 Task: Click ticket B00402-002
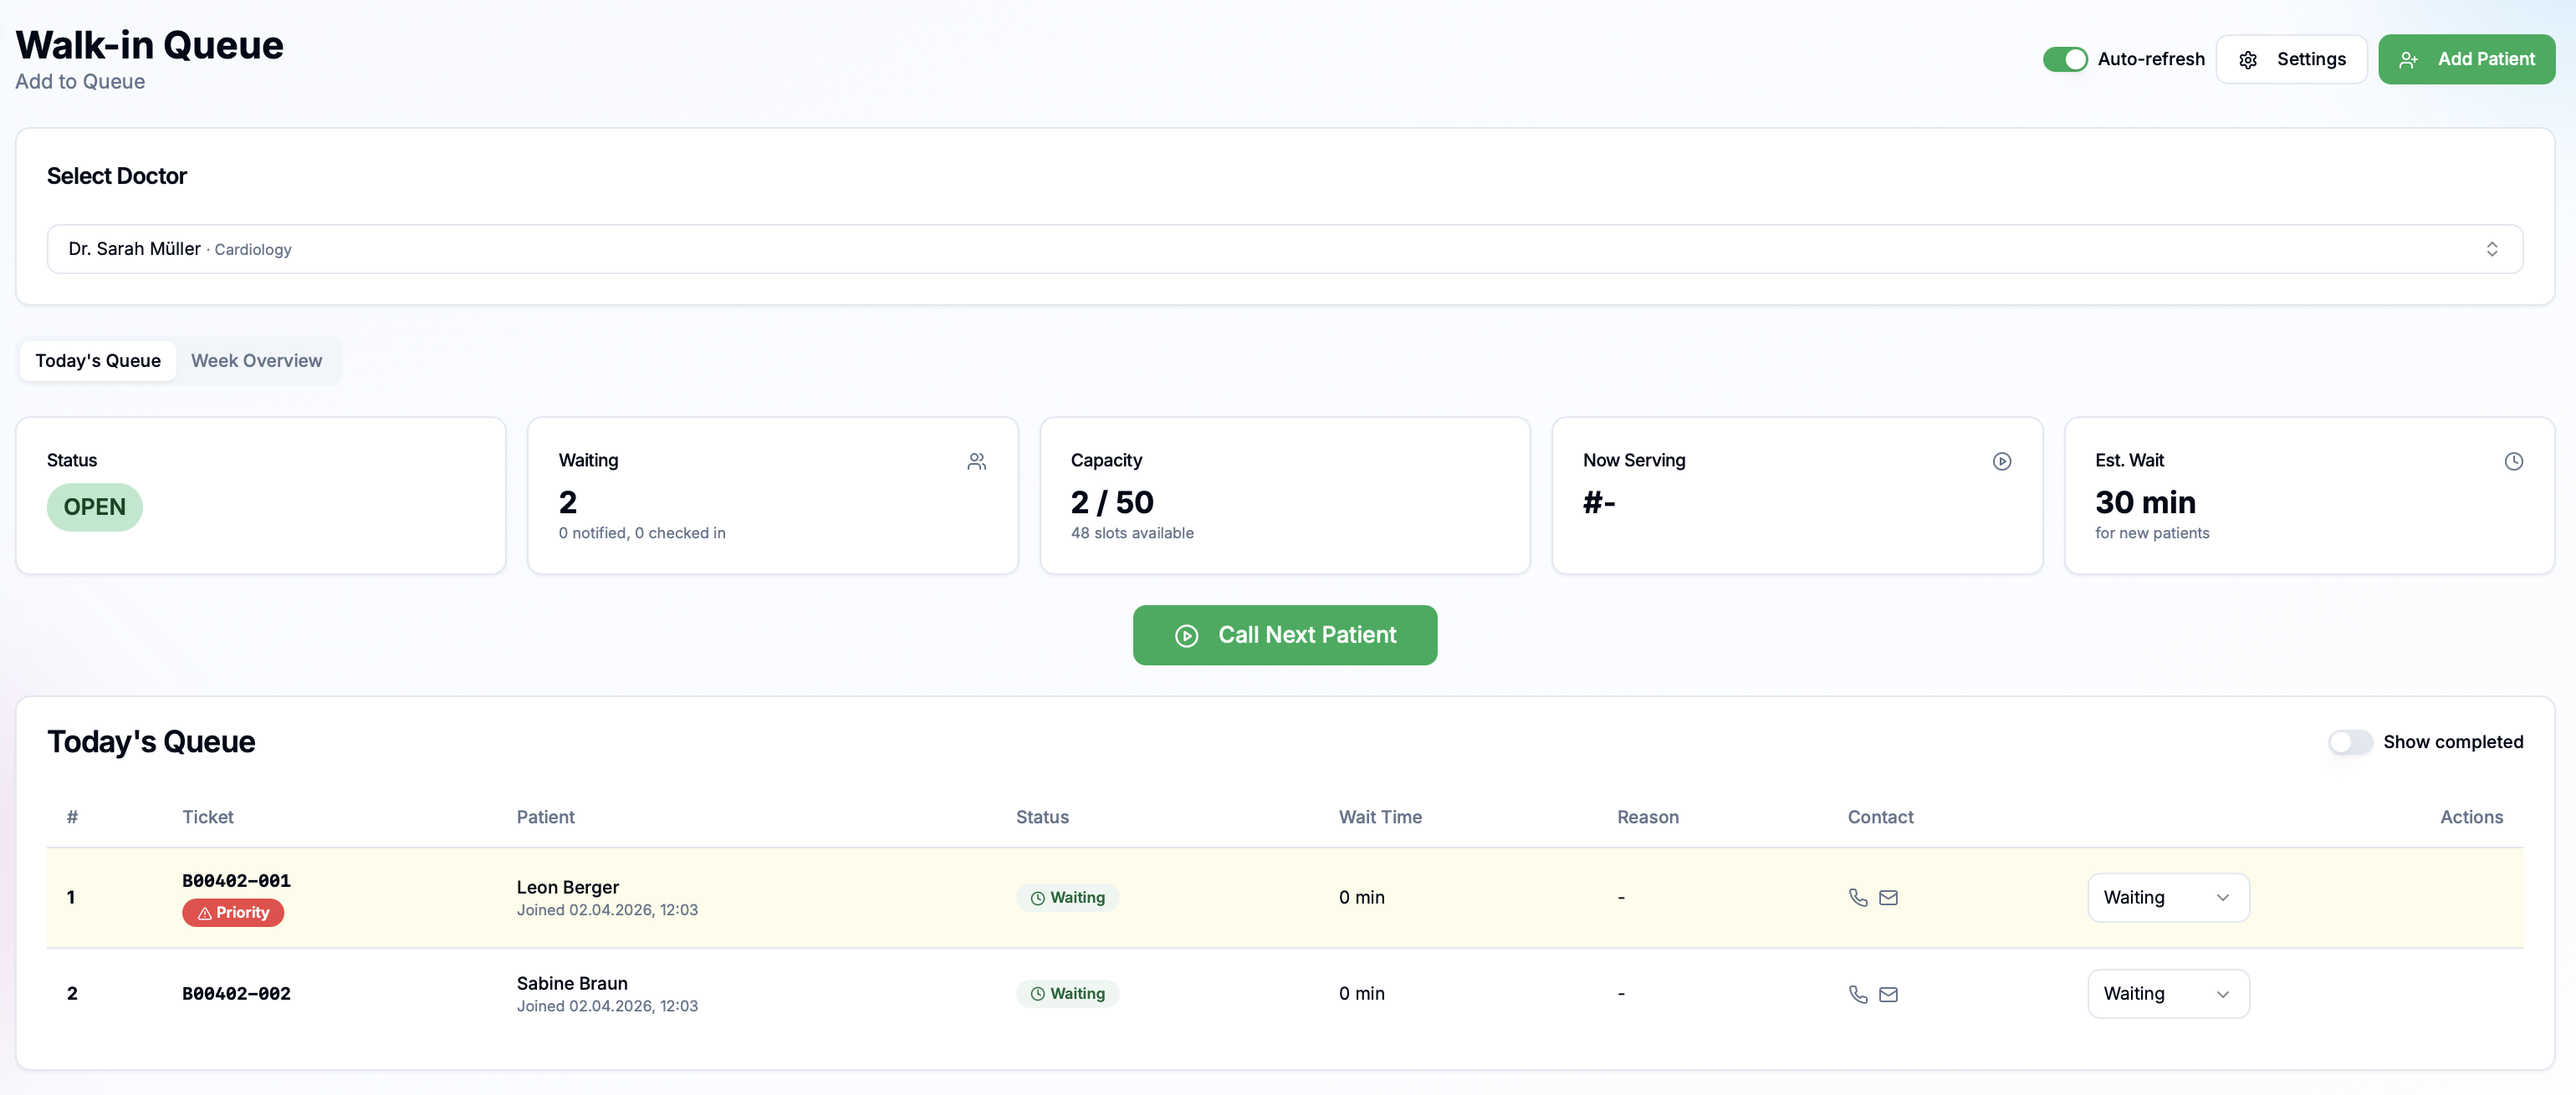[236, 993]
